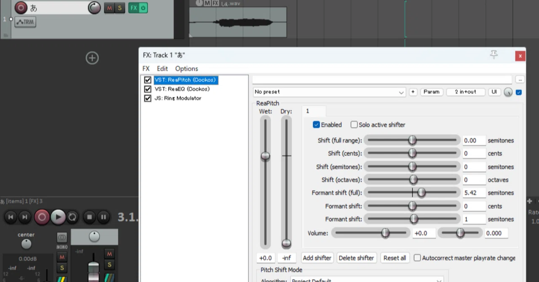Go to project start in transport

(x=11, y=217)
